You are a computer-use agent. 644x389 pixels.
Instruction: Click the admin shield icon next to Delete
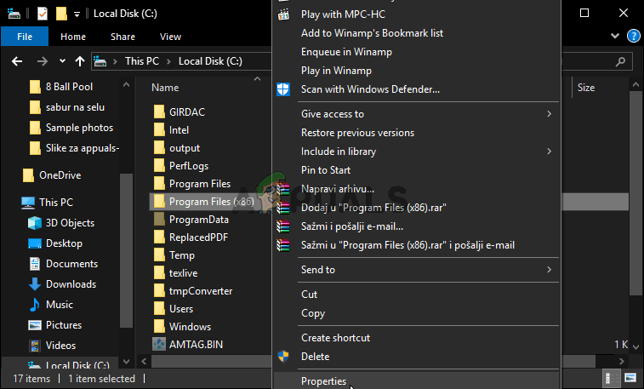tap(283, 356)
